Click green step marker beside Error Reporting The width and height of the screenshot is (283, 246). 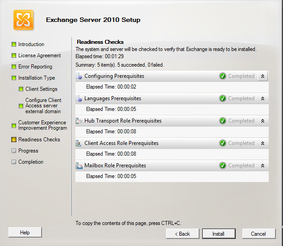coord(14,67)
